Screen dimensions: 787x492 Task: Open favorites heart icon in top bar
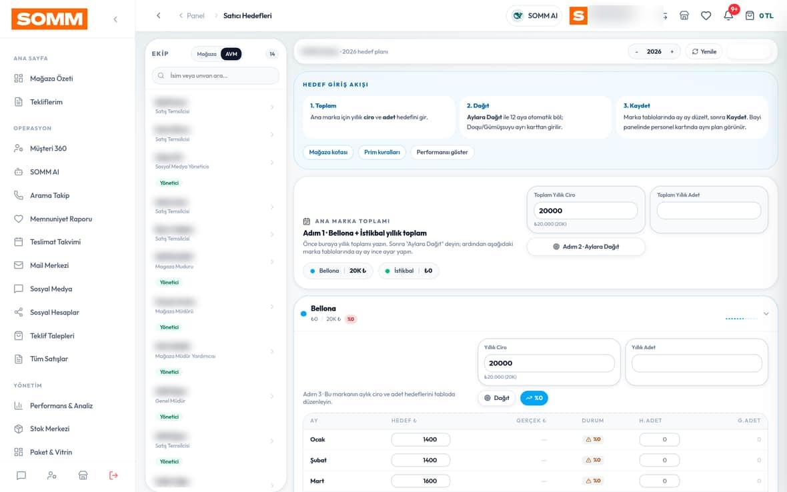point(706,15)
